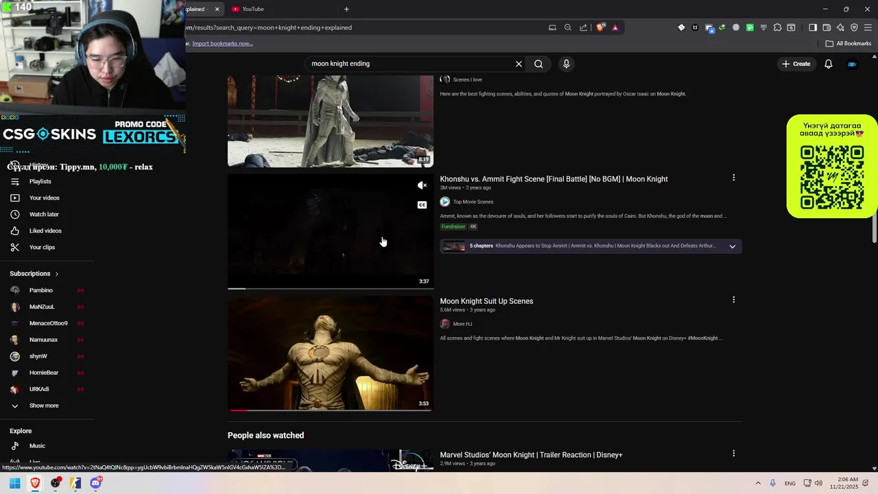Open the 8:19 Moon Knight fight thumbnail
878x494 pixels.
331,121
